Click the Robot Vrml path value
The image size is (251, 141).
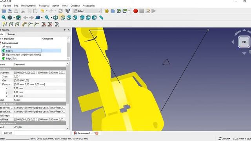40,108
